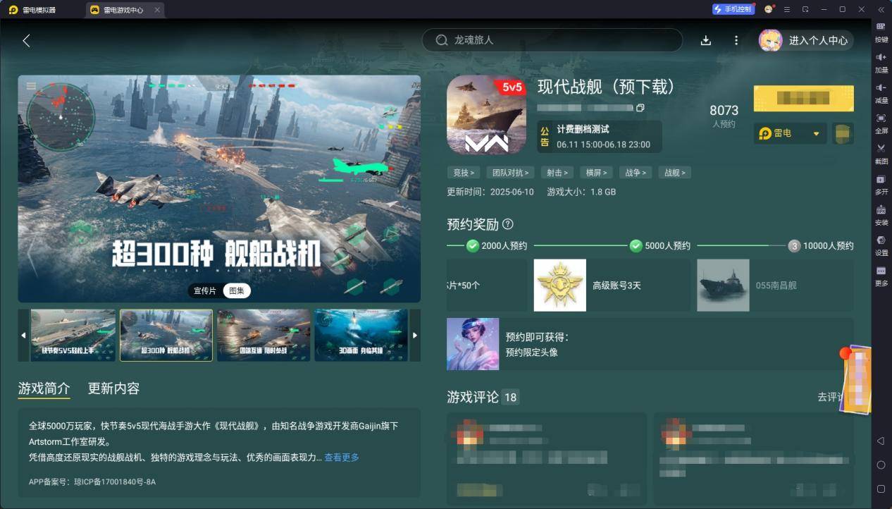Click the 现代战舰 game app icon

pos(487,114)
